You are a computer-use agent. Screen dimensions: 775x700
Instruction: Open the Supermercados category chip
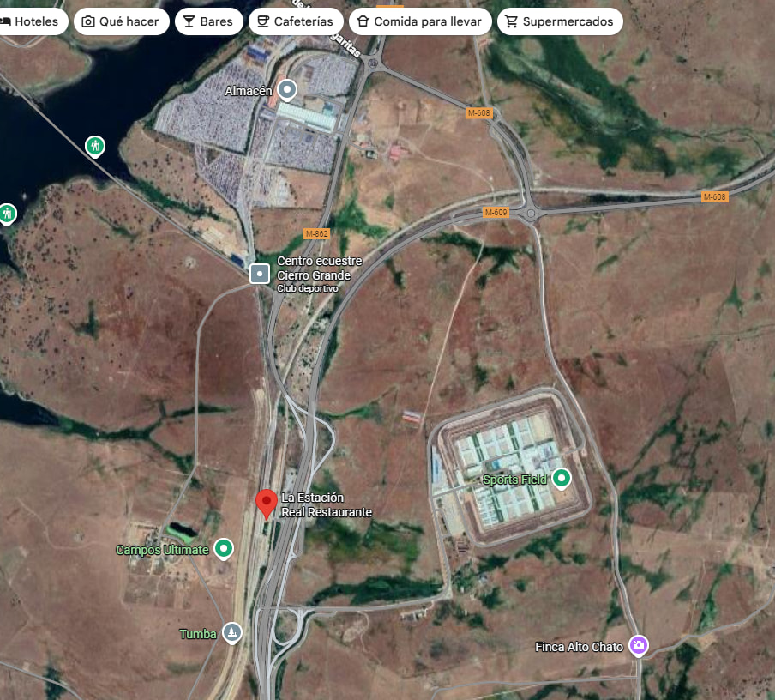pyautogui.click(x=560, y=21)
